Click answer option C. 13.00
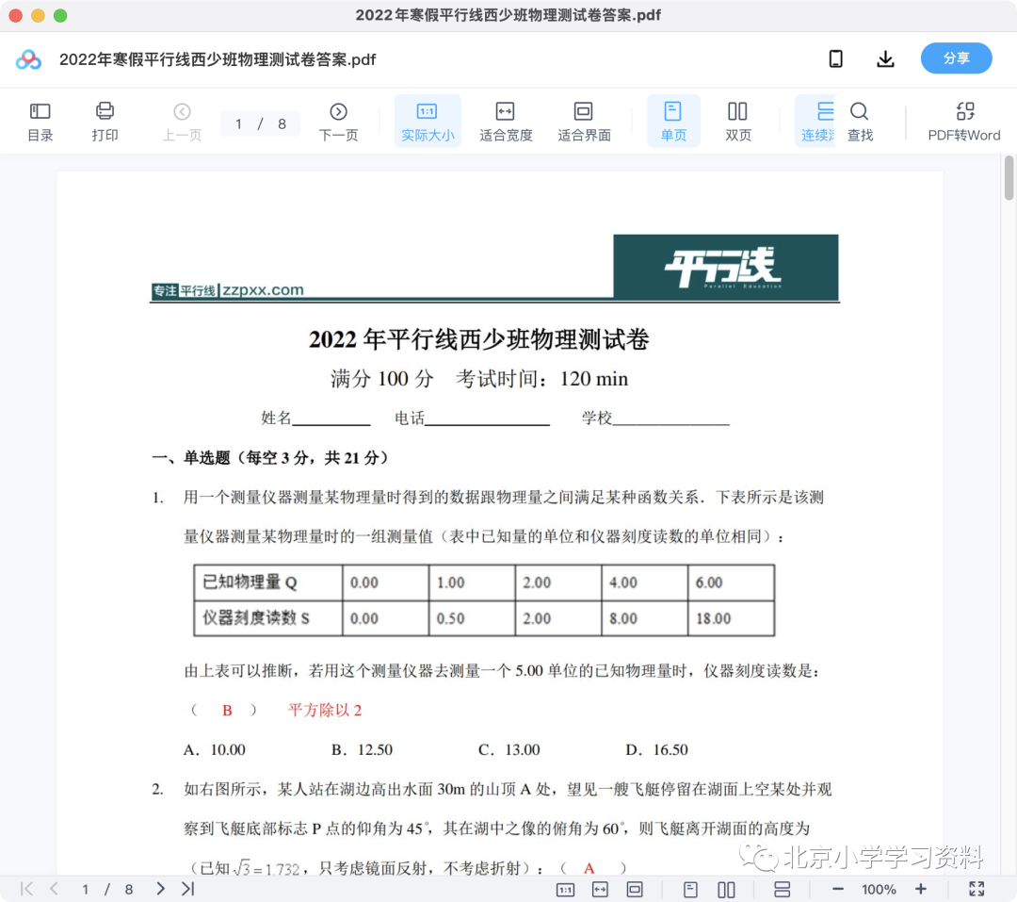1017x902 pixels. 509,749
